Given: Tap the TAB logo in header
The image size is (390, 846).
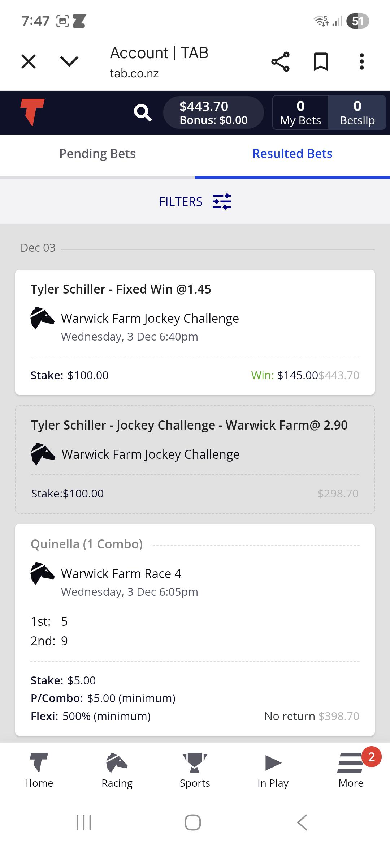Looking at the screenshot, I should point(32,112).
